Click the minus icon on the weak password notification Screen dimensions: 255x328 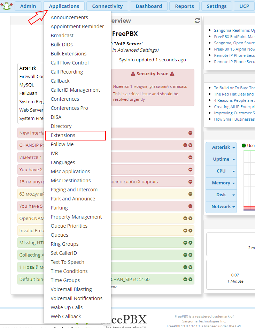pos(190,182)
